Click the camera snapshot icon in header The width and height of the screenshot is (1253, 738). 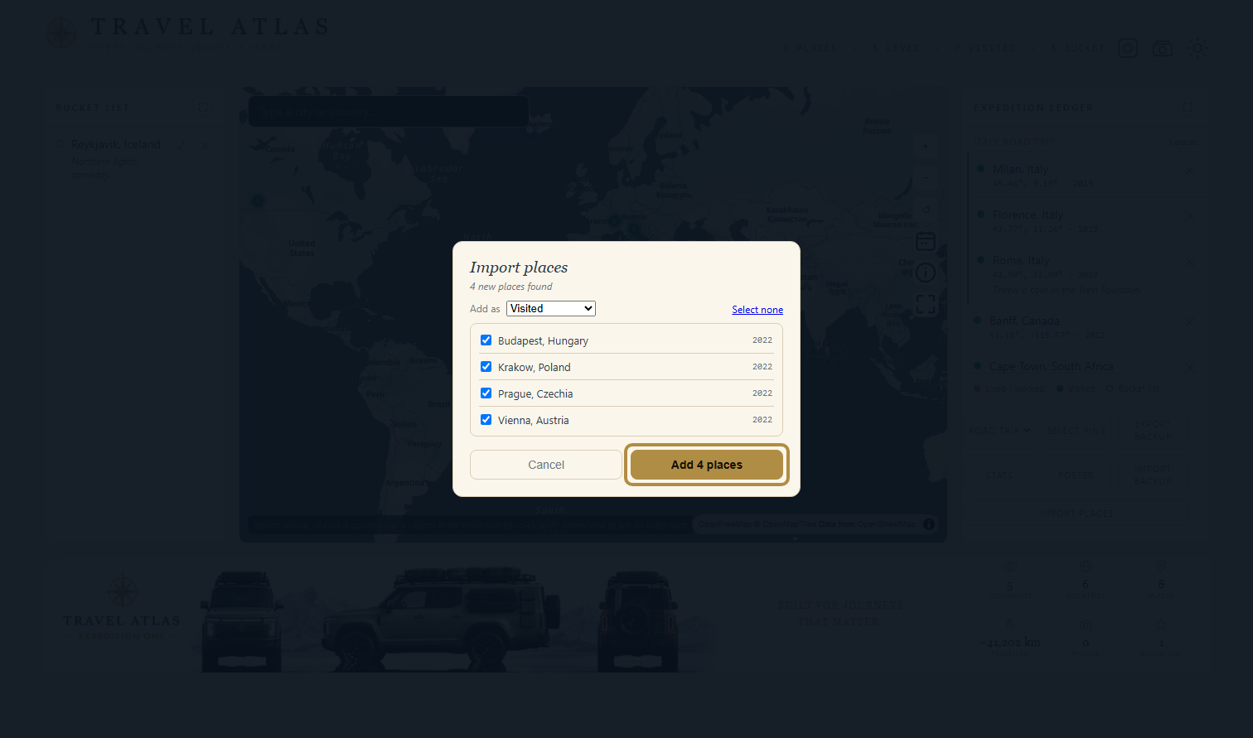pyautogui.click(x=1163, y=49)
